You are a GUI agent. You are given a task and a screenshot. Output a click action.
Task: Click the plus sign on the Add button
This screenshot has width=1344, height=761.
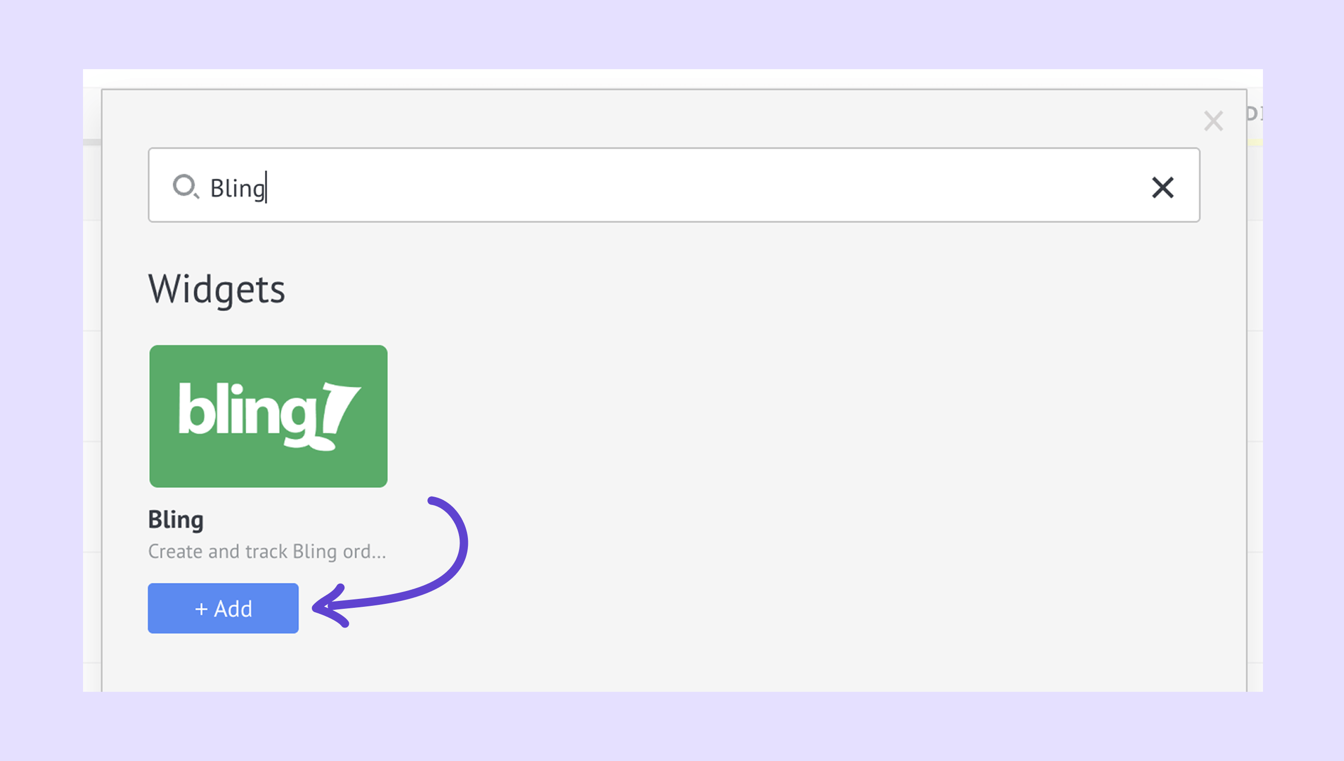click(x=201, y=609)
